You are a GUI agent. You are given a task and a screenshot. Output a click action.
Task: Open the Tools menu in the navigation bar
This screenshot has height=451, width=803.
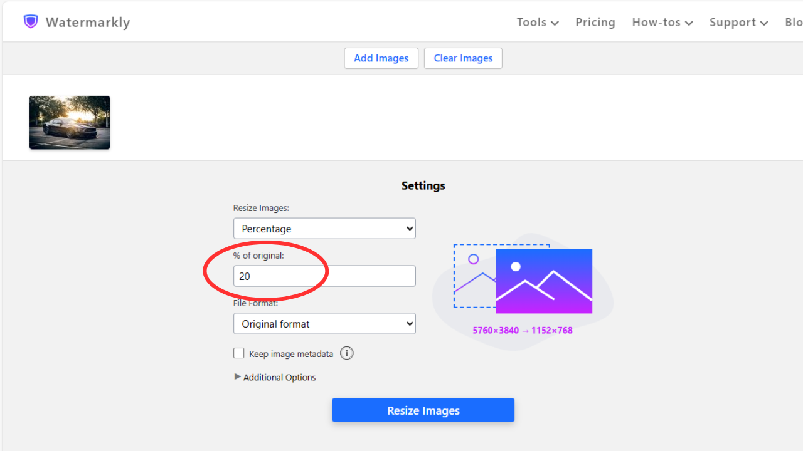pos(537,22)
